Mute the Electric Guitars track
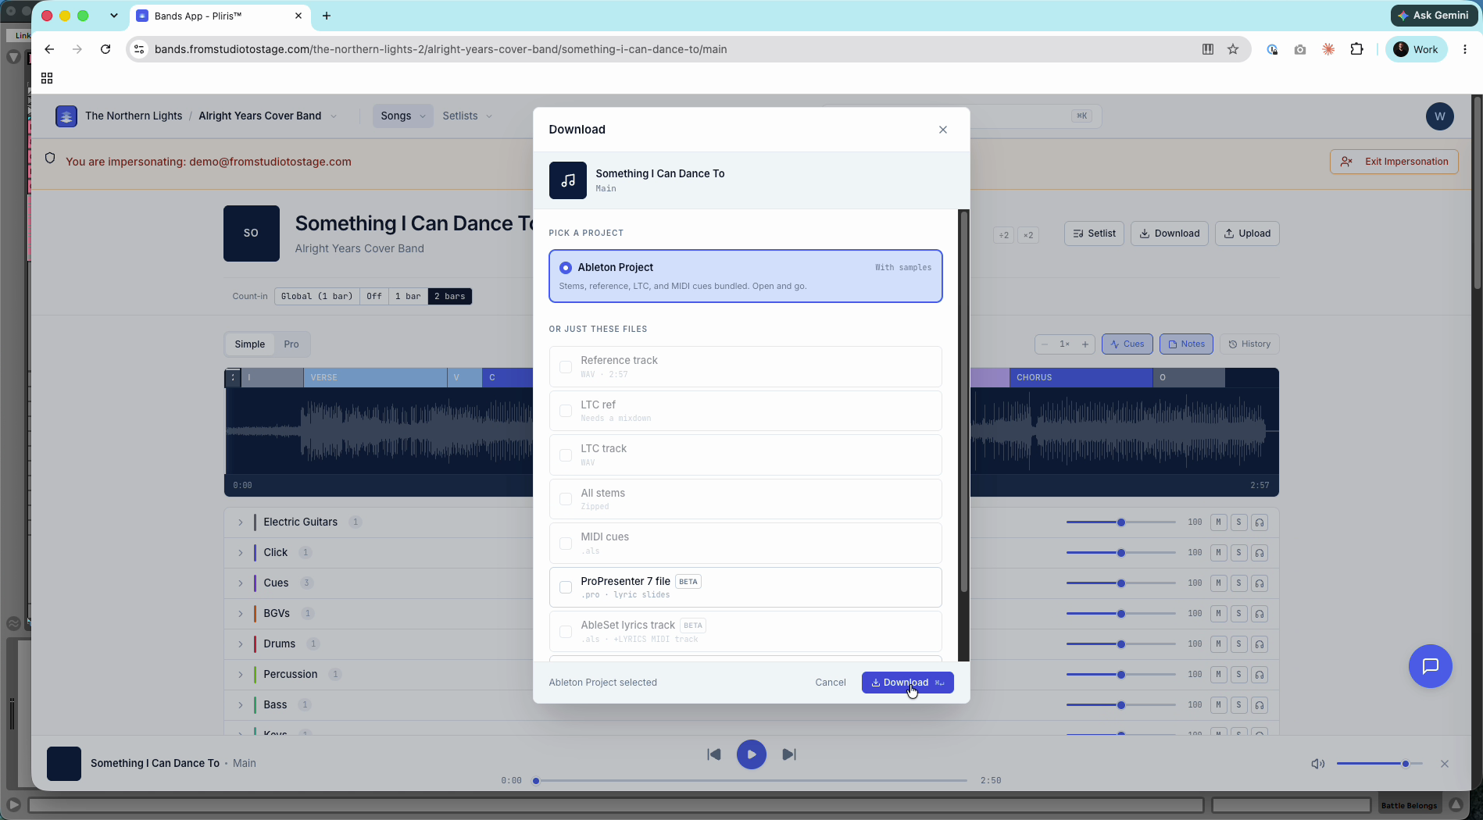This screenshot has height=820, width=1483. (x=1218, y=522)
